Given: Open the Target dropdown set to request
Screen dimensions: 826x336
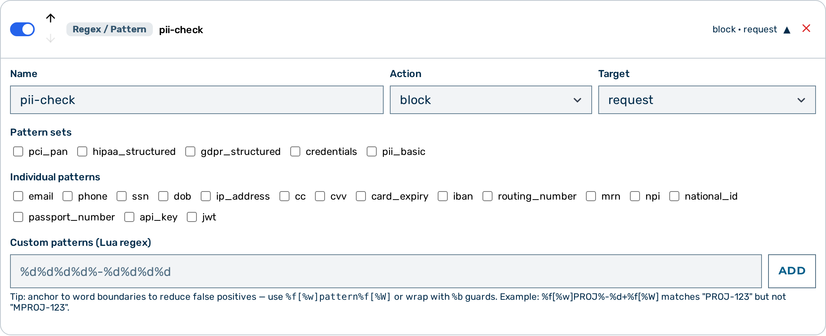Looking at the screenshot, I should pos(707,100).
